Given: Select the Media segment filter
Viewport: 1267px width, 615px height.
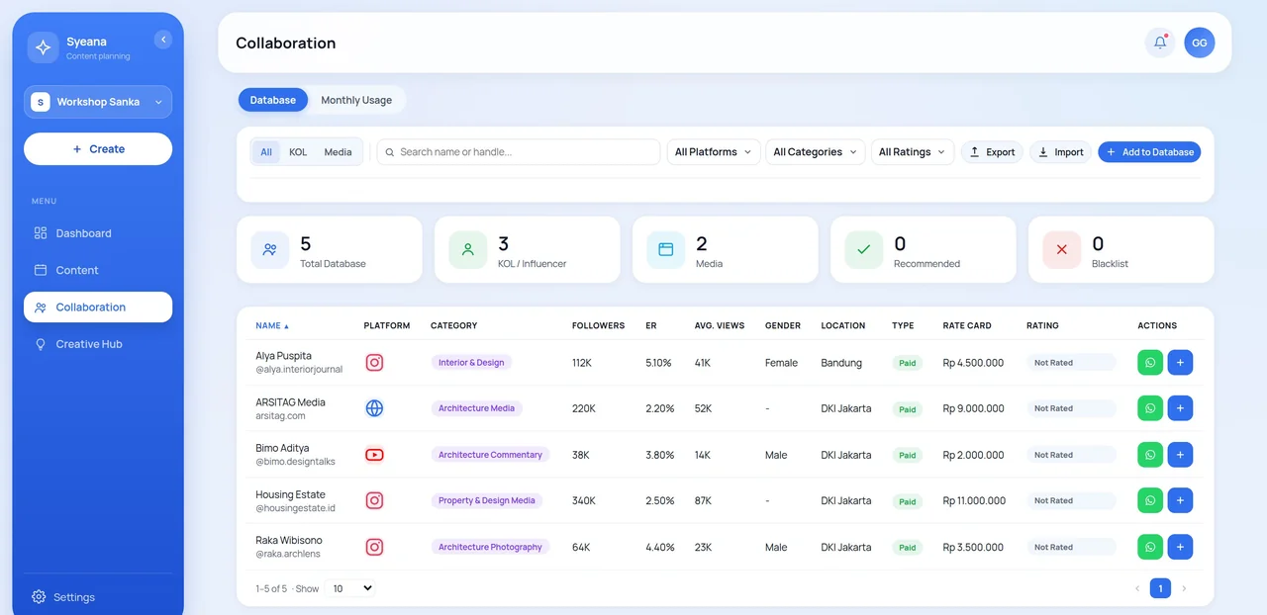Looking at the screenshot, I should click(x=338, y=152).
